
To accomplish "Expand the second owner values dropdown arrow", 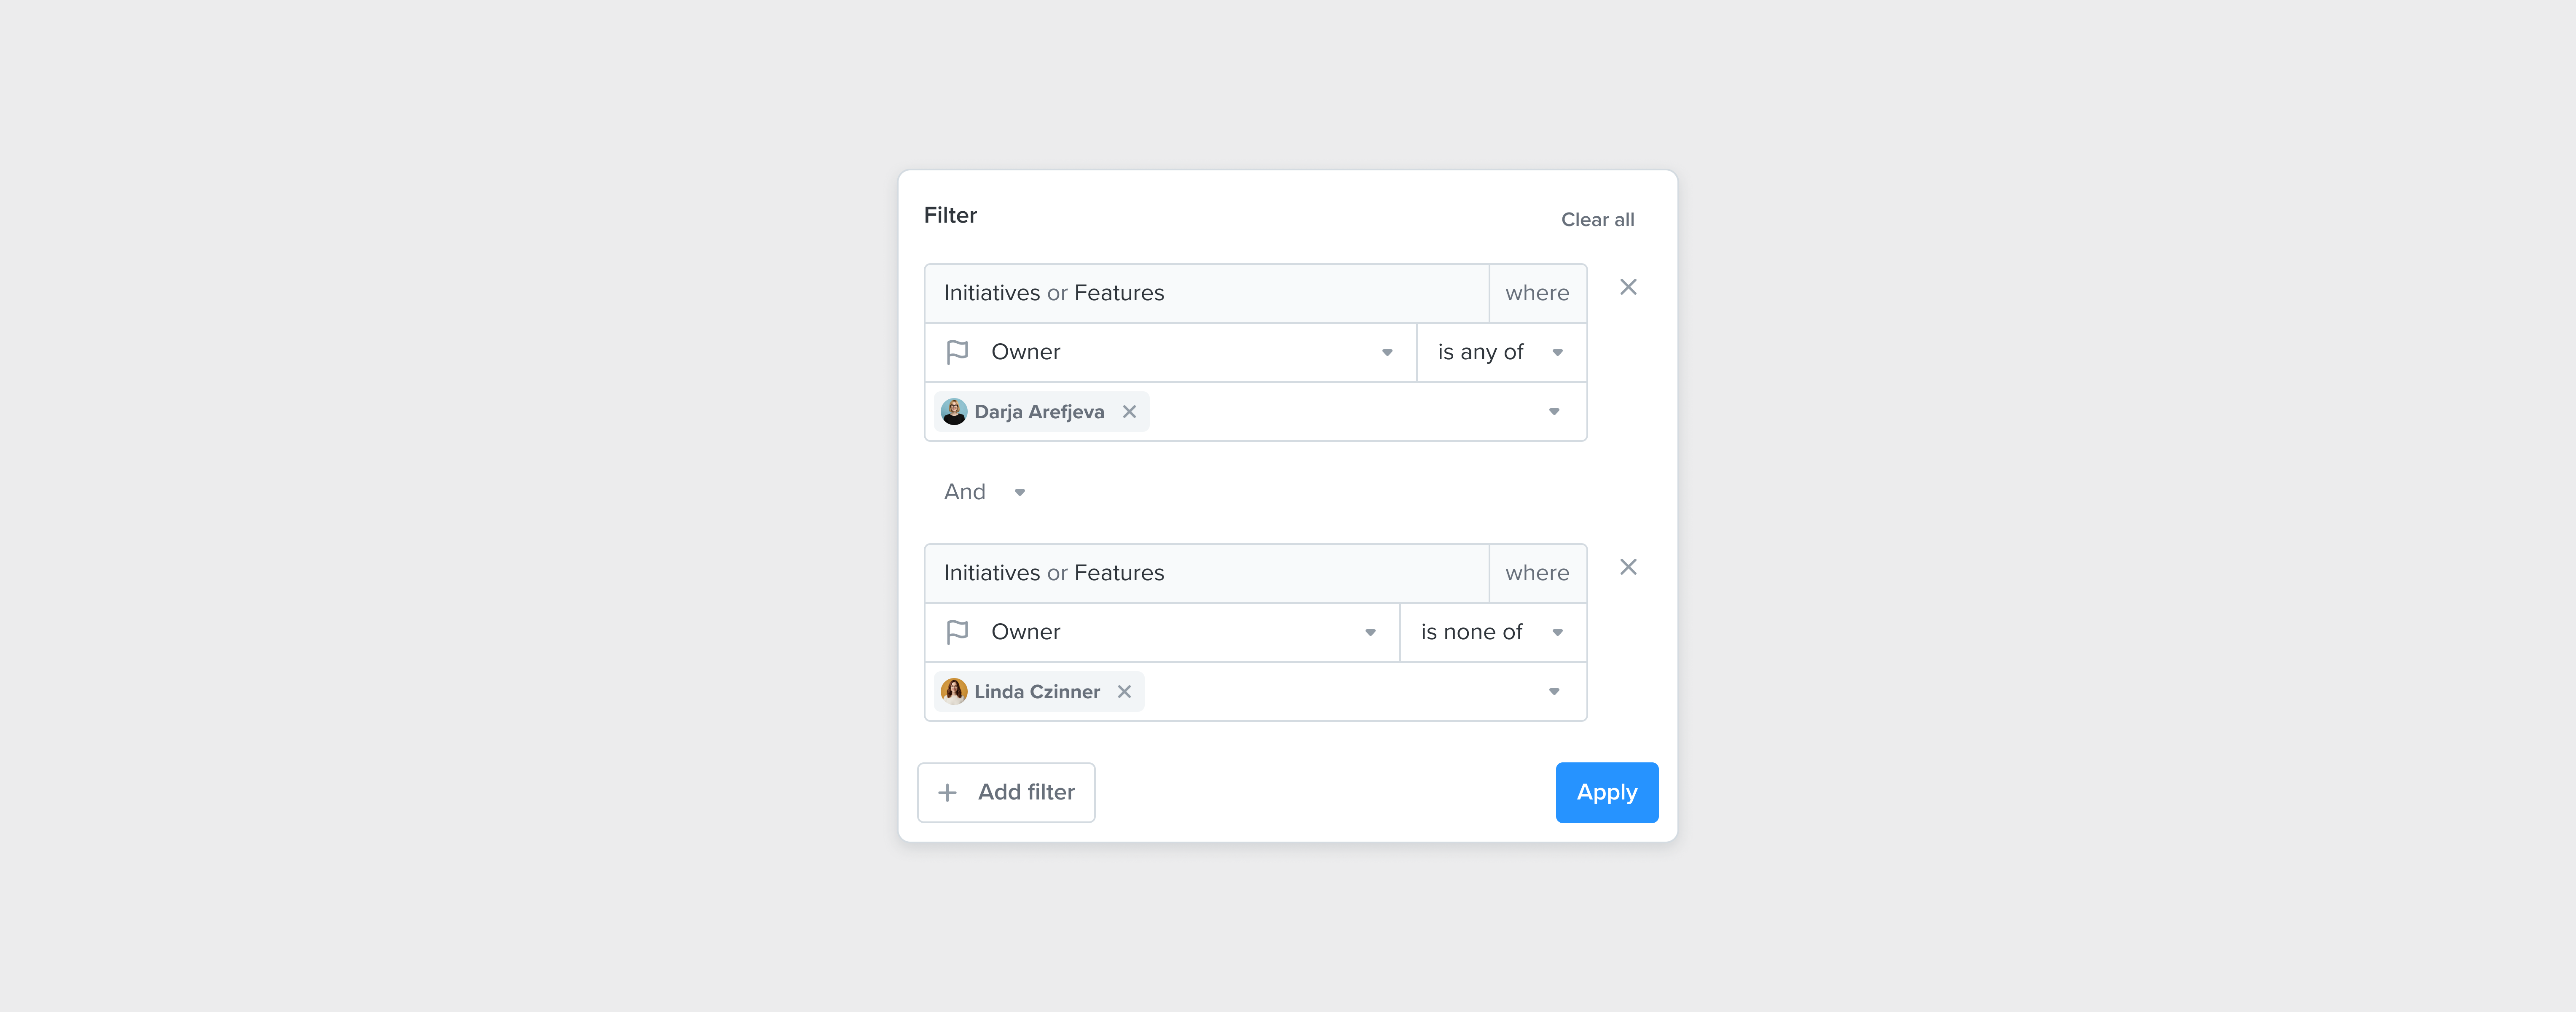I will [1554, 692].
